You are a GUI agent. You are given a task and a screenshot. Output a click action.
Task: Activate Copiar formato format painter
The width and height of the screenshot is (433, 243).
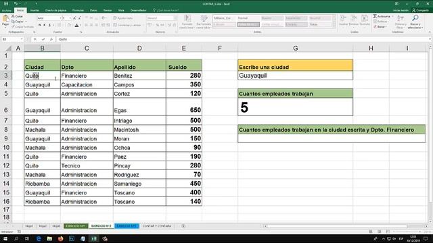22,26
